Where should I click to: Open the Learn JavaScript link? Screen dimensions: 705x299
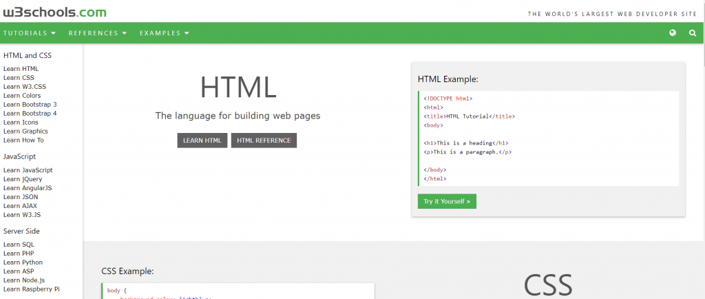click(x=28, y=170)
